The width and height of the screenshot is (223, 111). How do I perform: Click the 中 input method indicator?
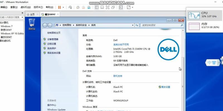[x=210, y=62]
